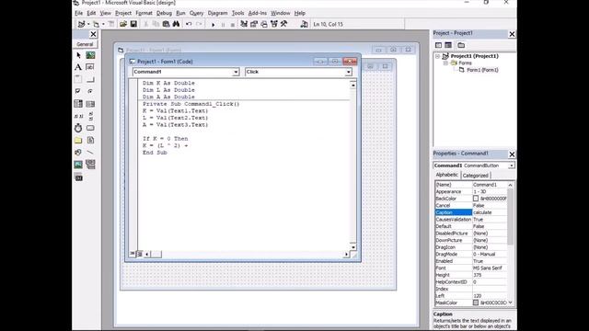This screenshot has height=331, width=589.
Task: Click the Add Form toolbar icon
Action: (x=97, y=24)
